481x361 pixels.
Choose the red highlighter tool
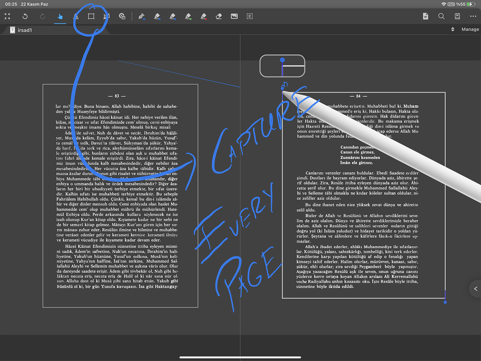204,16
